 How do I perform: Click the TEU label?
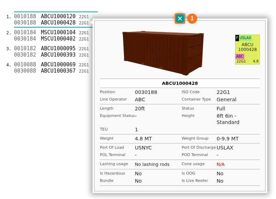click(104, 129)
